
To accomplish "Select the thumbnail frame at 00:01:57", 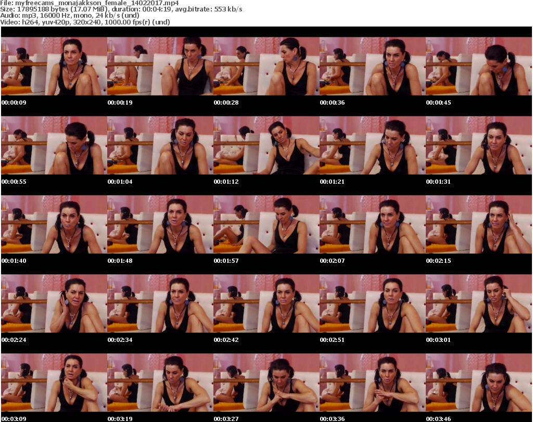I will [x=266, y=225].
